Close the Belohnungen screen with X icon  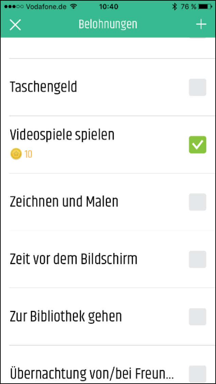coord(15,24)
